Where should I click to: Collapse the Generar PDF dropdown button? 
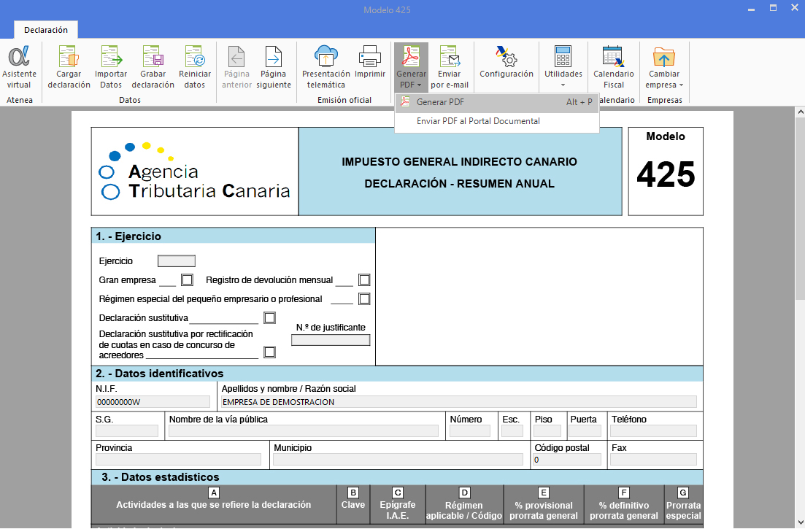(x=411, y=66)
